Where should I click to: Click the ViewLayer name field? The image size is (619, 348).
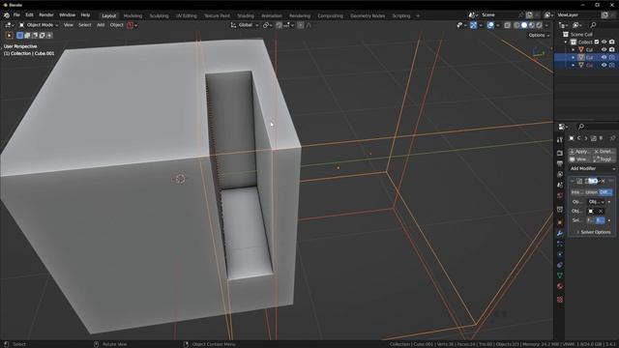tap(578, 15)
